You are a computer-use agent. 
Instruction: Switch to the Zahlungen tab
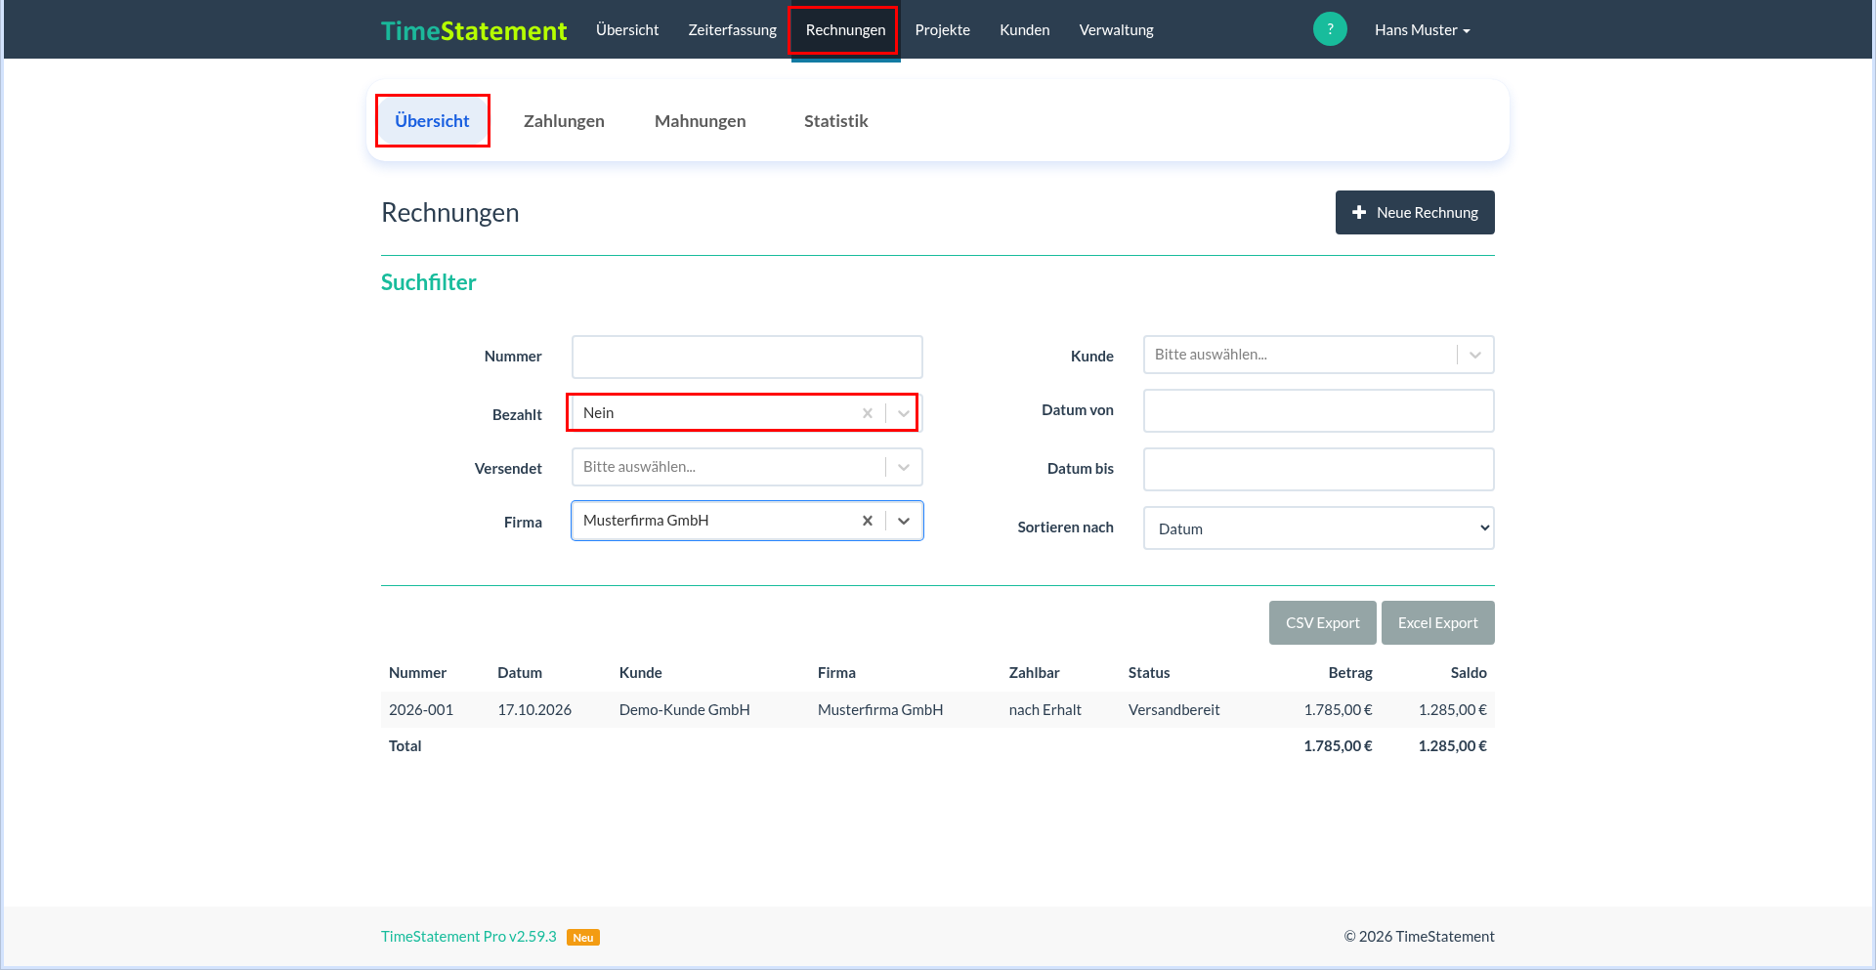point(564,121)
